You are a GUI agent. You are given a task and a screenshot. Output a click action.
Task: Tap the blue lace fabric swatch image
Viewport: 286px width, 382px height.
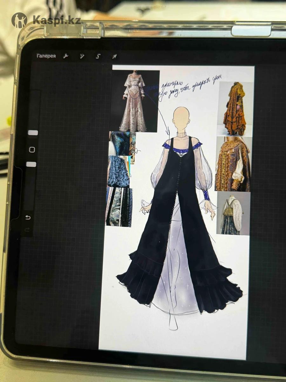[x=119, y=171]
